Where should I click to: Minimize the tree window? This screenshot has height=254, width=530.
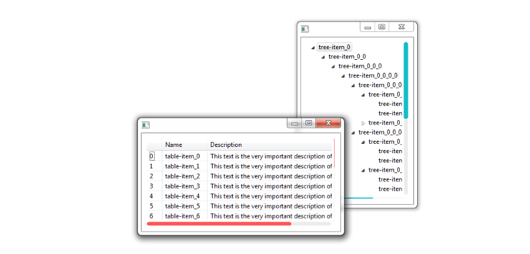coord(368,27)
